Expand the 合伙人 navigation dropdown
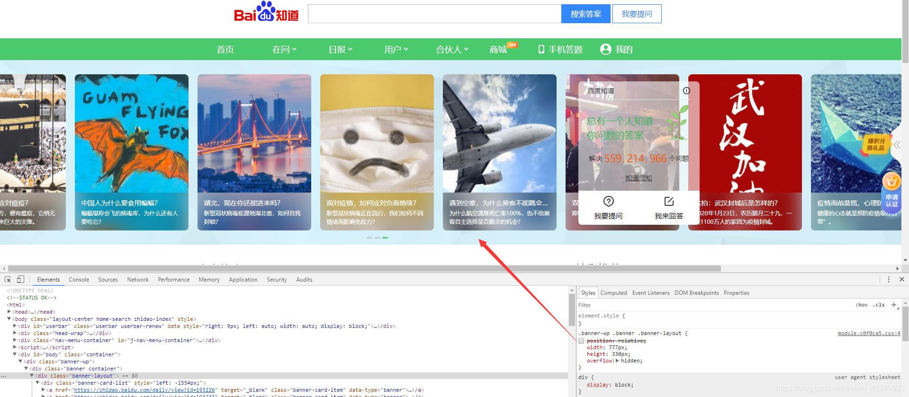Viewport: 909px width, 397px height. pyautogui.click(x=452, y=49)
